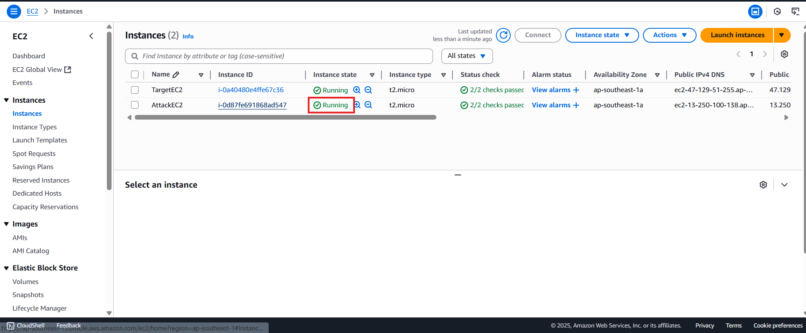Add alarm plus for TargetEC2
The width and height of the screenshot is (806, 333).
(576, 90)
